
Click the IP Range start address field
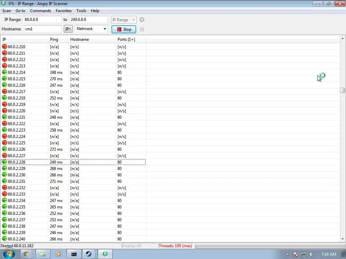42,19
